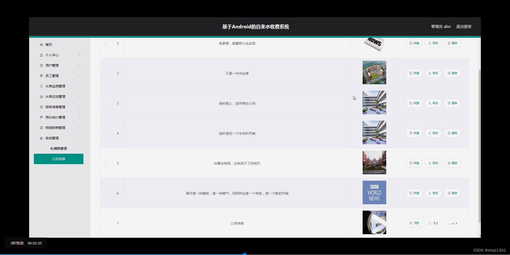
Task: Expand the 明细报表管理 section
Action: click(79, 127)
